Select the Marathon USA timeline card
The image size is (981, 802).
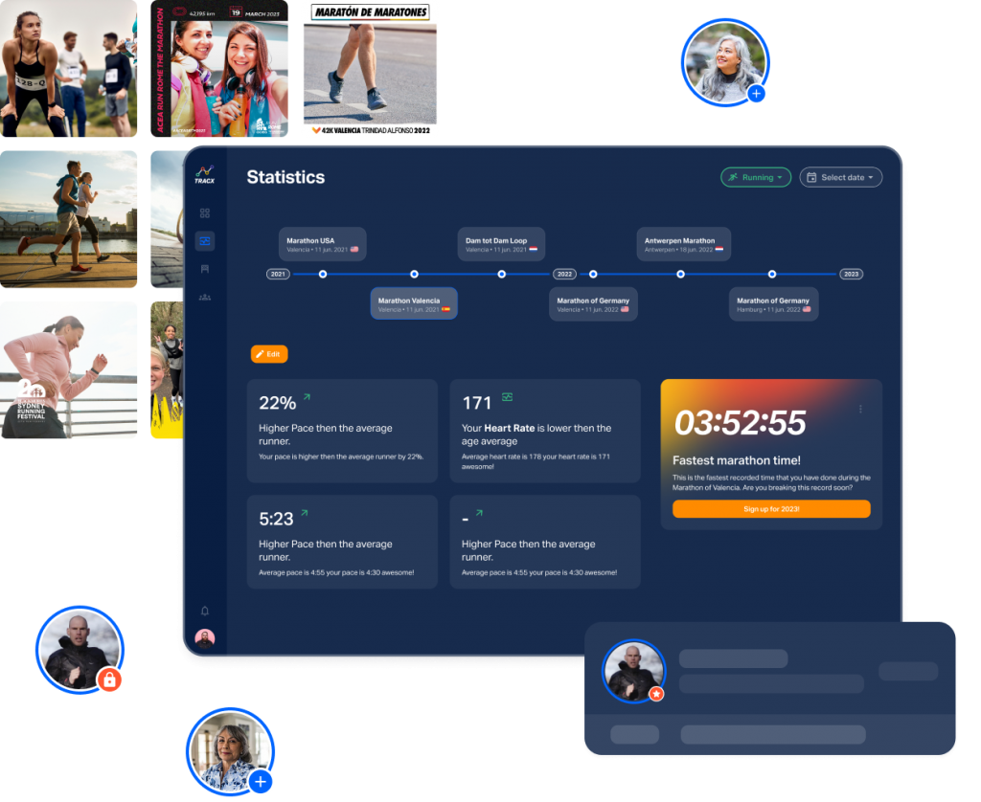(322, 244)
